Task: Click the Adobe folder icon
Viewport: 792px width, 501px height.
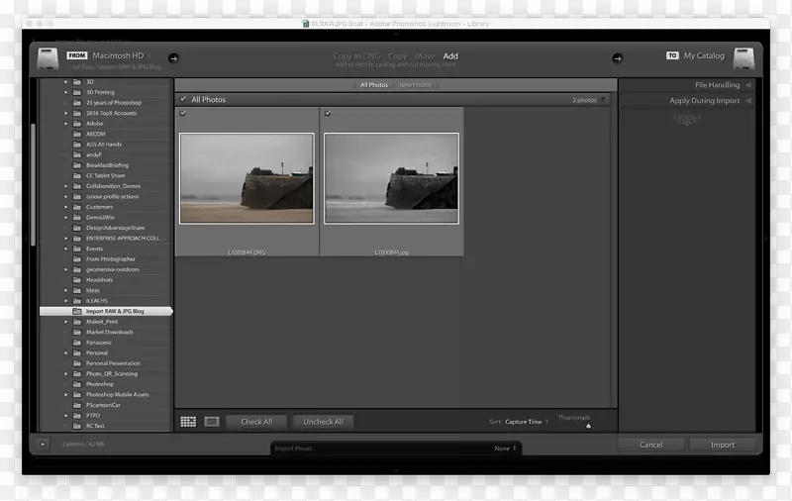Action: pos(77,124)
